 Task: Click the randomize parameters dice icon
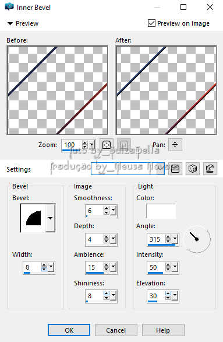pos(193,169)
